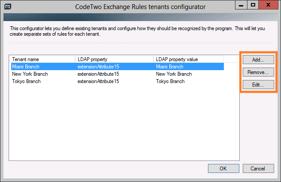The width and height of the screenshot is (281, 182).
Task: Sort by the LDAP property column header
Action: [x=114, y=59]
